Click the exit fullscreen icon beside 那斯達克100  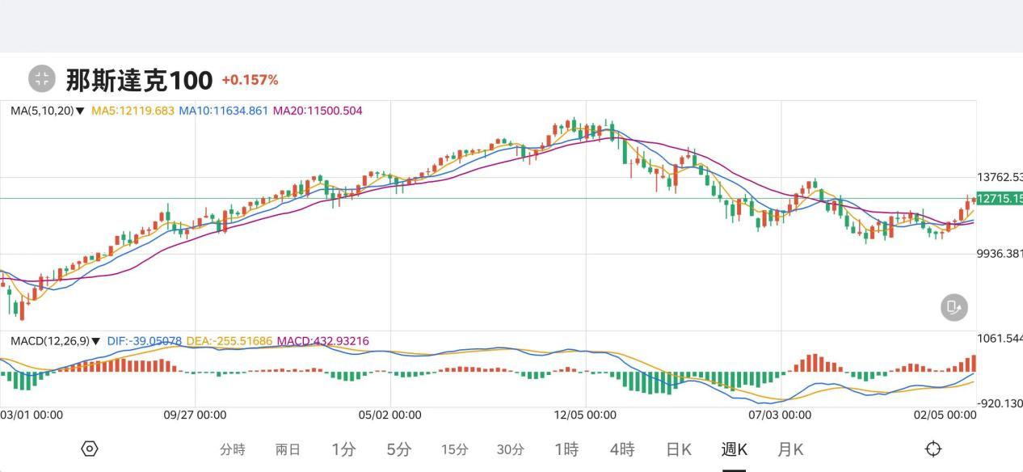click(42, 78)
